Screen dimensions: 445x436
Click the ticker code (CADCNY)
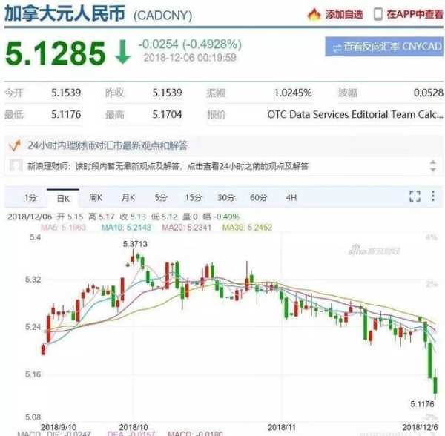[163, 16]
